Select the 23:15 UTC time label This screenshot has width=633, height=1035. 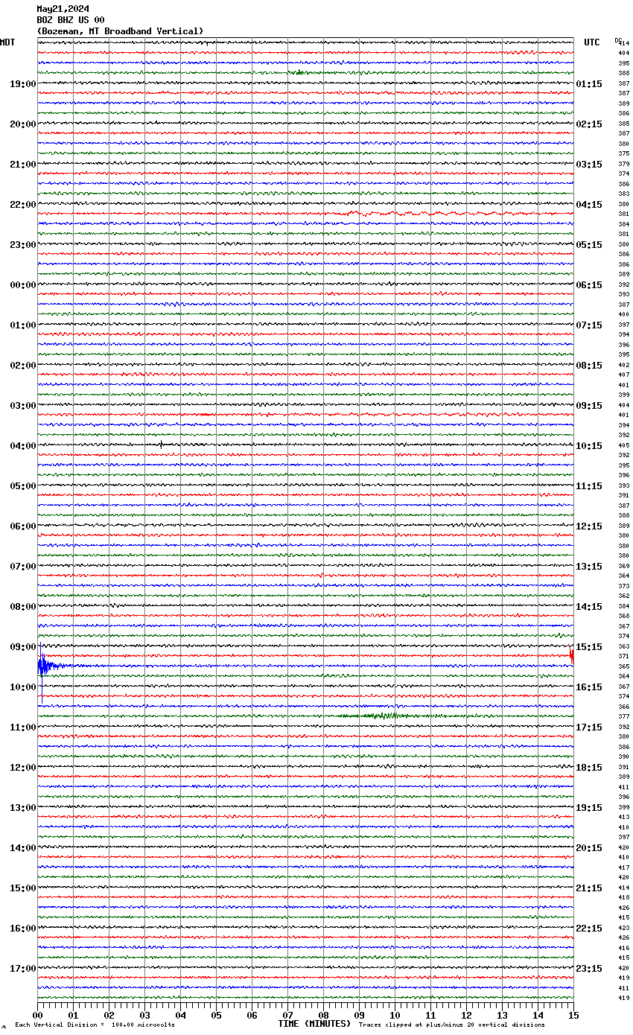pos(589,969)
